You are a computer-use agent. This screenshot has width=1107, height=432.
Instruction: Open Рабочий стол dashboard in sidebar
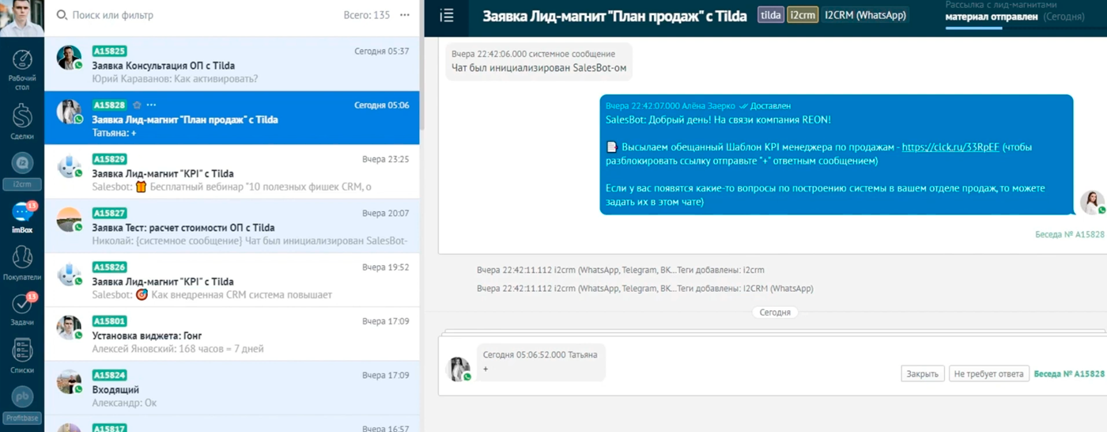(22, 66)
